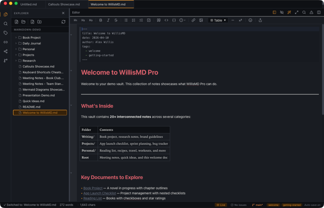This screenshot has width=324, height=208.
Task: Open the Table dropdown
Action: pos(218,20)
